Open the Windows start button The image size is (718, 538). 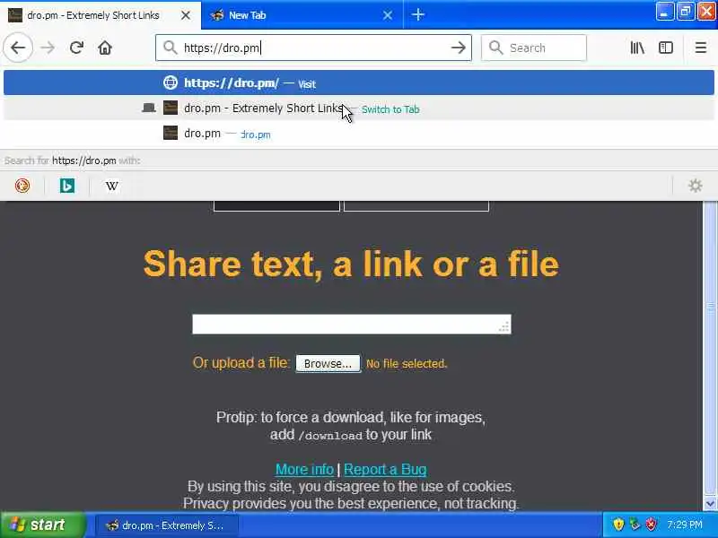[x=43, y=525]
